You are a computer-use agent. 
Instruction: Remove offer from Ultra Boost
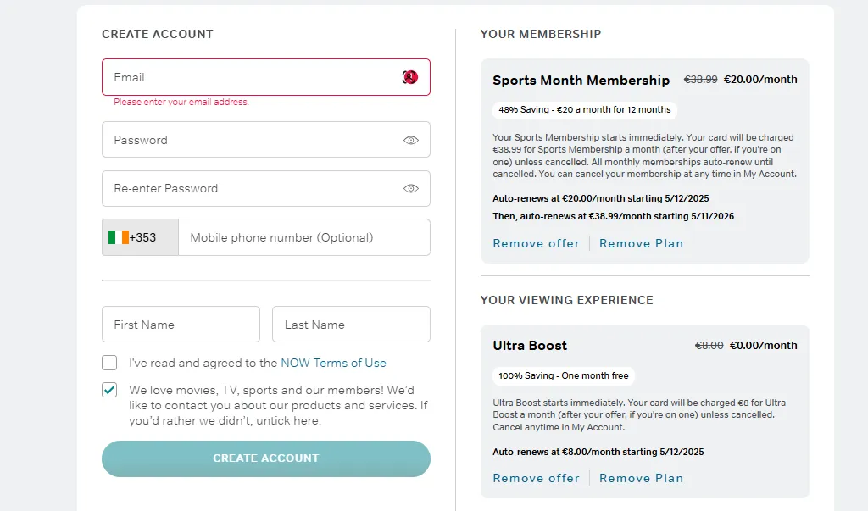tap(536, 478)
